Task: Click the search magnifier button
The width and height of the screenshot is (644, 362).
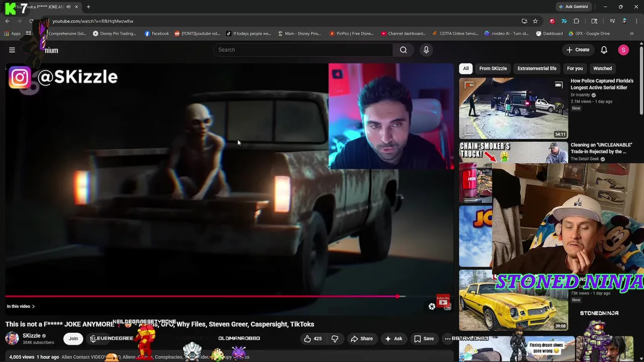Action: 404,50
